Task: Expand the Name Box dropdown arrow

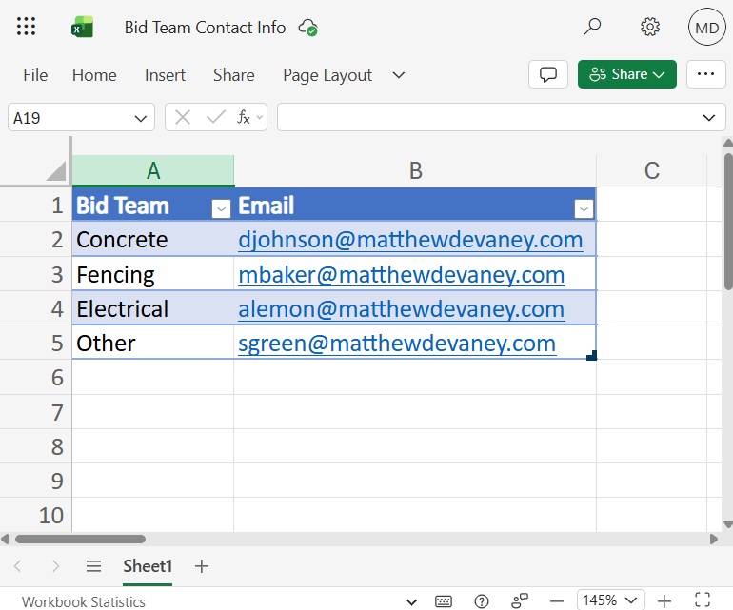Action: [x=141, y=118]
